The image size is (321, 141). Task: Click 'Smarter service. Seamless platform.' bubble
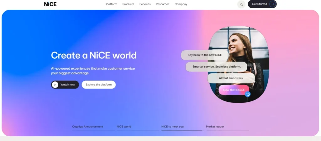pos(217,67)
